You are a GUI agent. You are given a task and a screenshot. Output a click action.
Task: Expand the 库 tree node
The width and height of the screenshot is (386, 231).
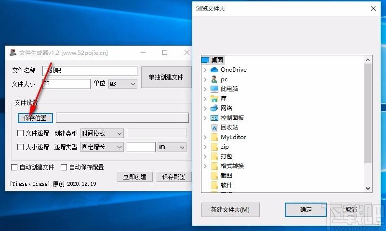pyautogui.click(x=205, y=99)
